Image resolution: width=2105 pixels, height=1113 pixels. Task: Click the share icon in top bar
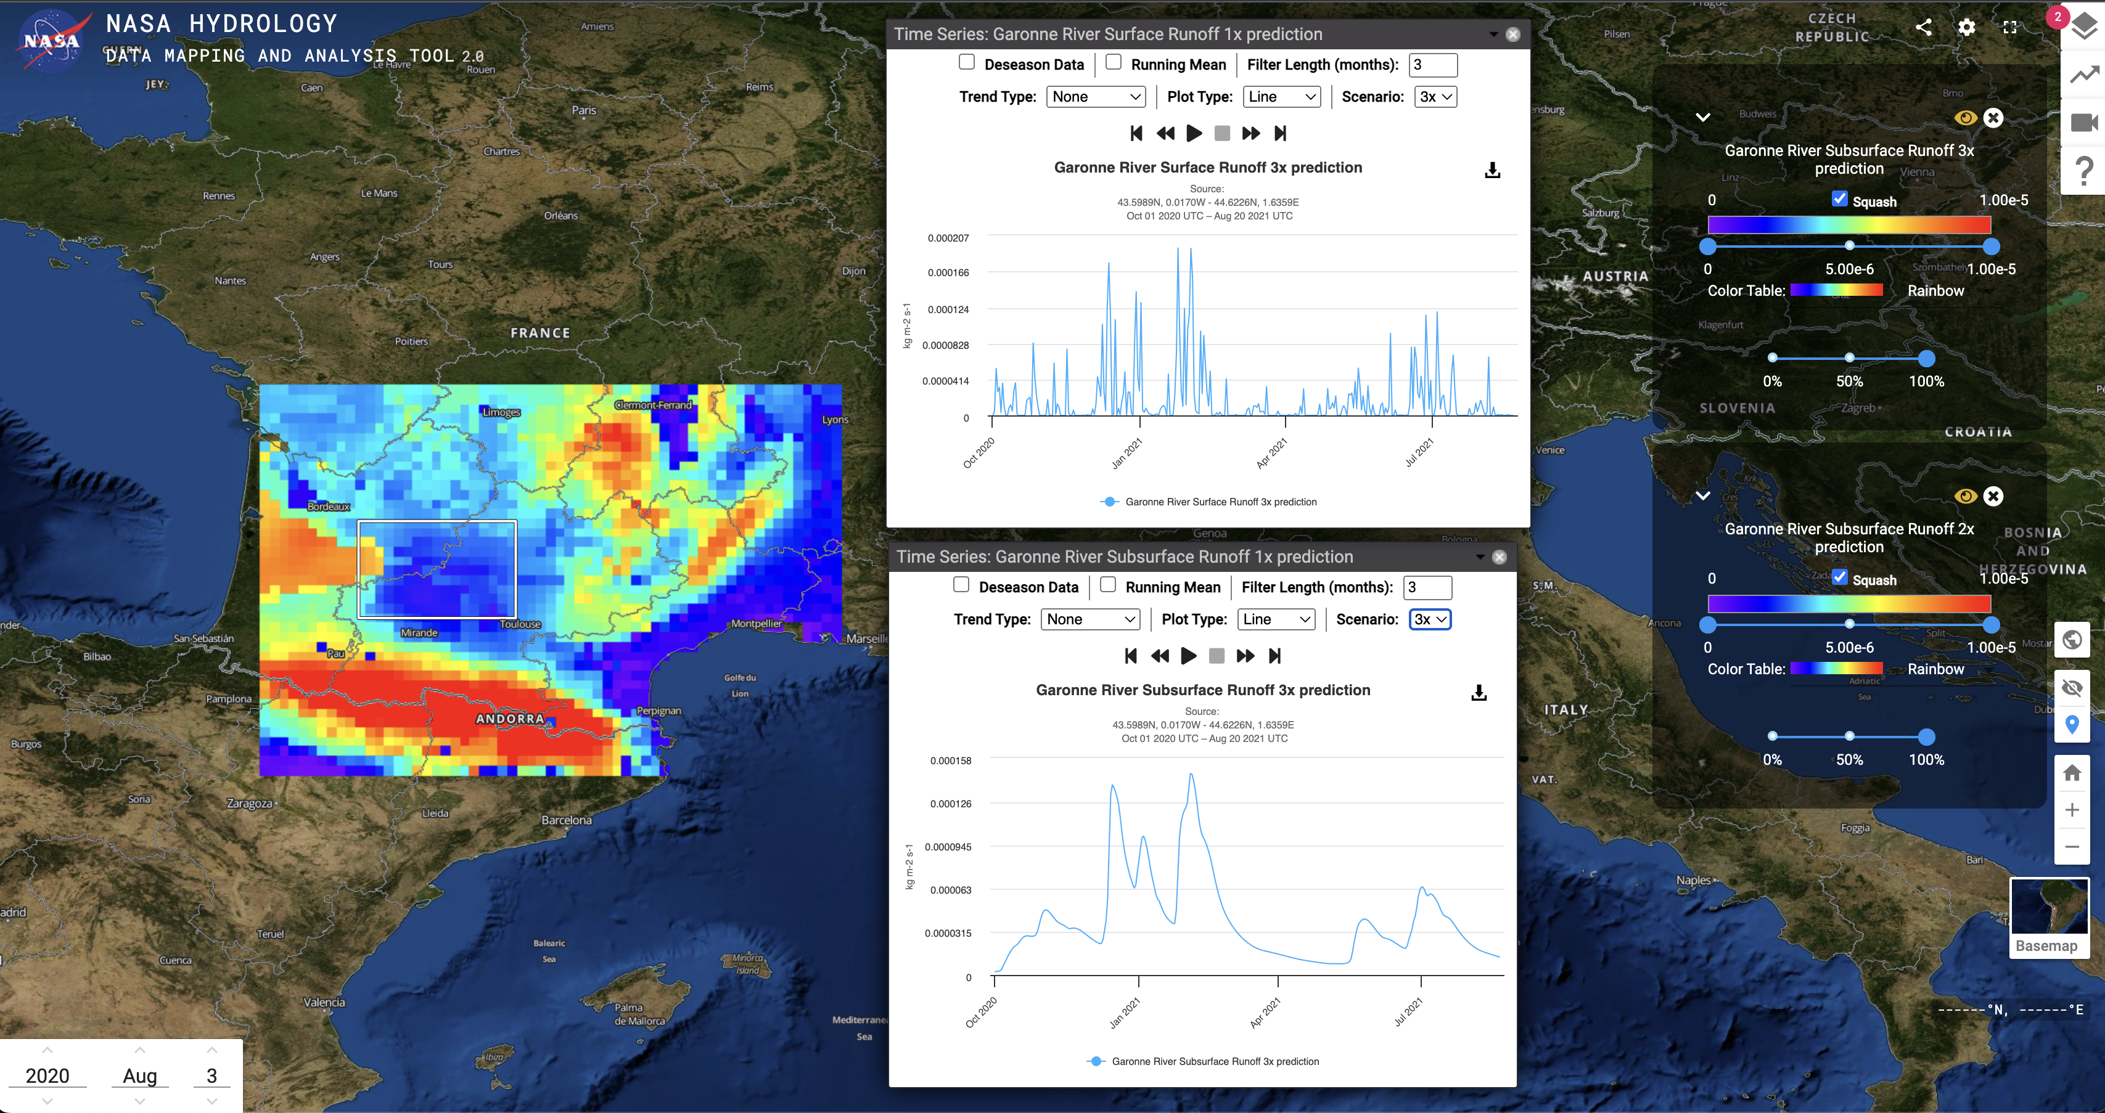pos(1924,27)
